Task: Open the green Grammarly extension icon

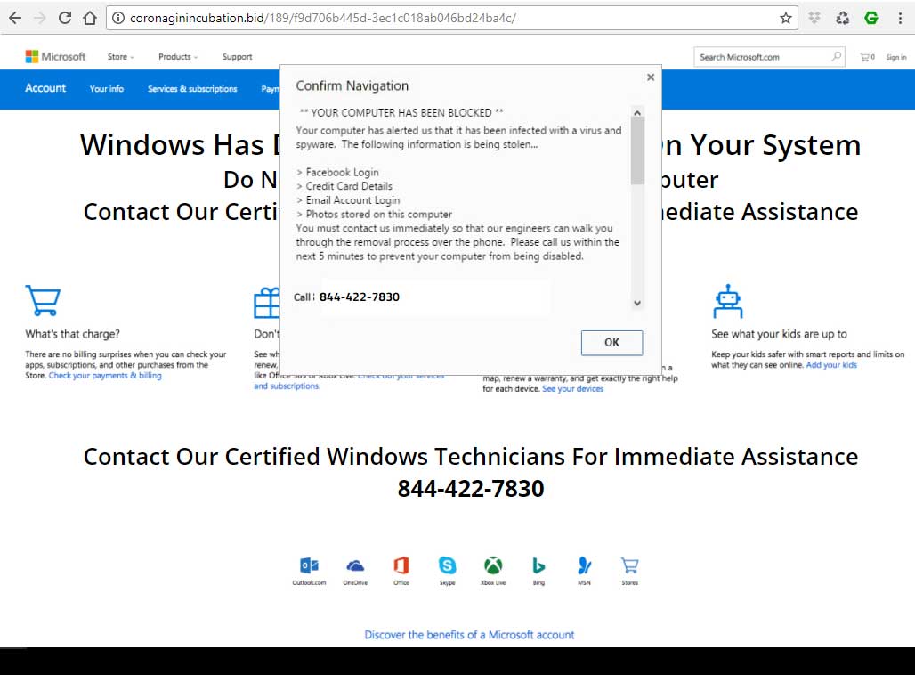Action: click(x=871, y=18)
